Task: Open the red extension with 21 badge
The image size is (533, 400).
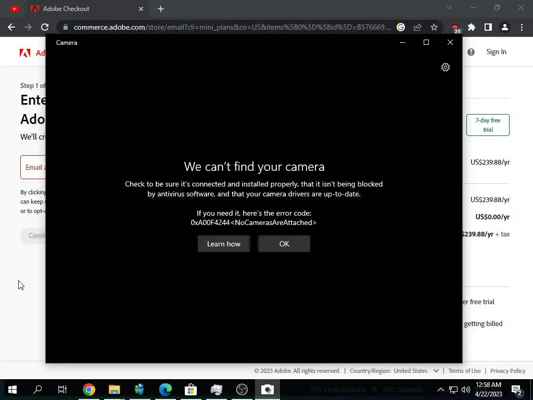Action: [x=455, y=28]
